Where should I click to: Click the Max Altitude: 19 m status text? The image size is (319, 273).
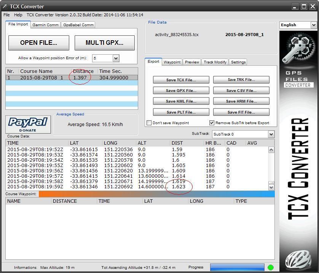click(x=57, y=268)
